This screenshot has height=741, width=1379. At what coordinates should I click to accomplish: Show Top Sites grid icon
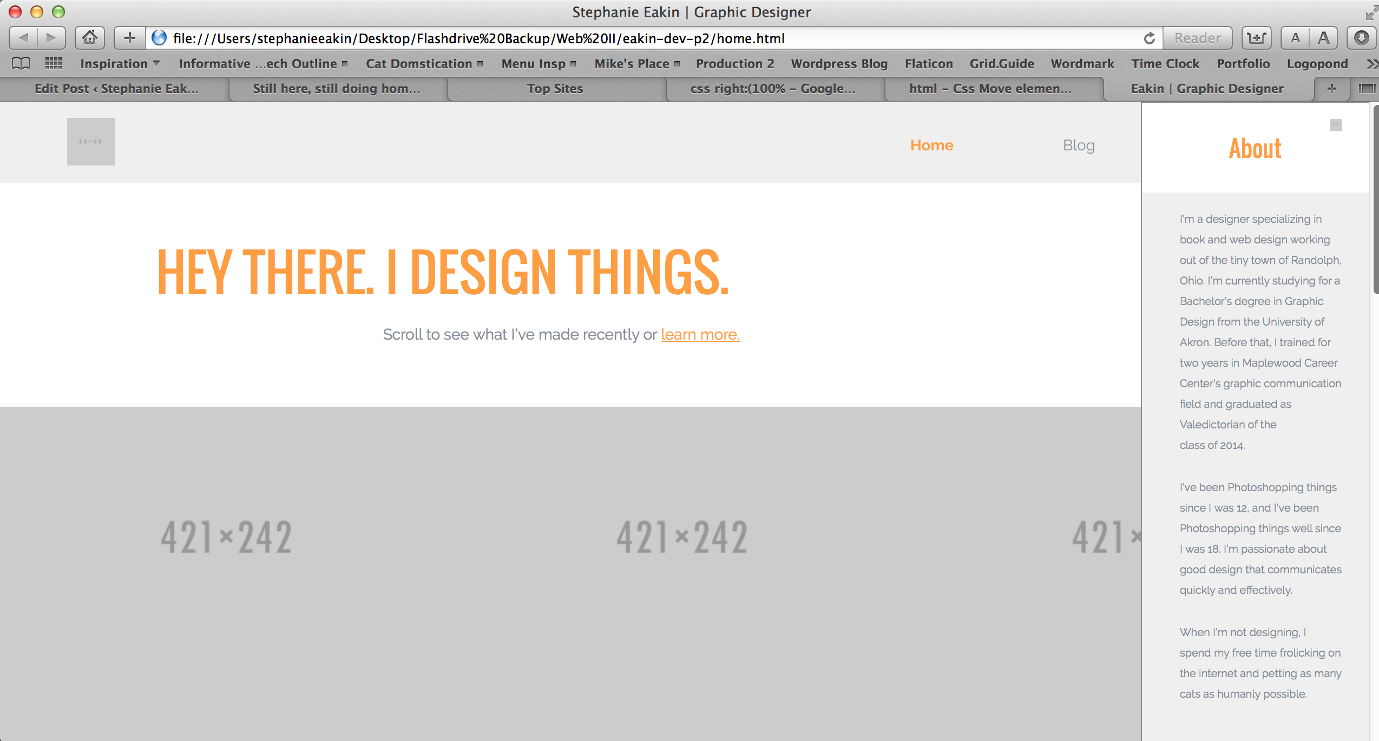point(54,64)
